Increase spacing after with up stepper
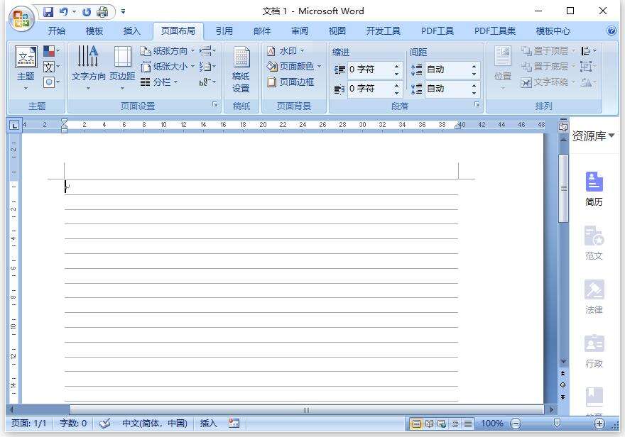The image size is (625, 437). [474, 85]
